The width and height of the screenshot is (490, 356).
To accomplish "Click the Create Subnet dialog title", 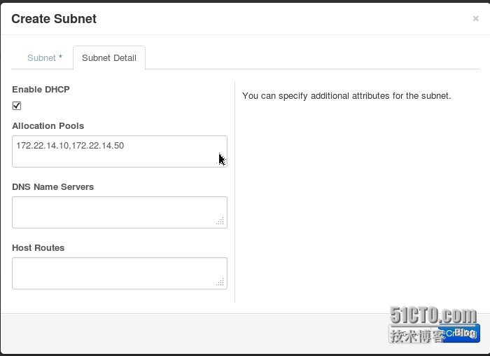I will click(54, 19).
